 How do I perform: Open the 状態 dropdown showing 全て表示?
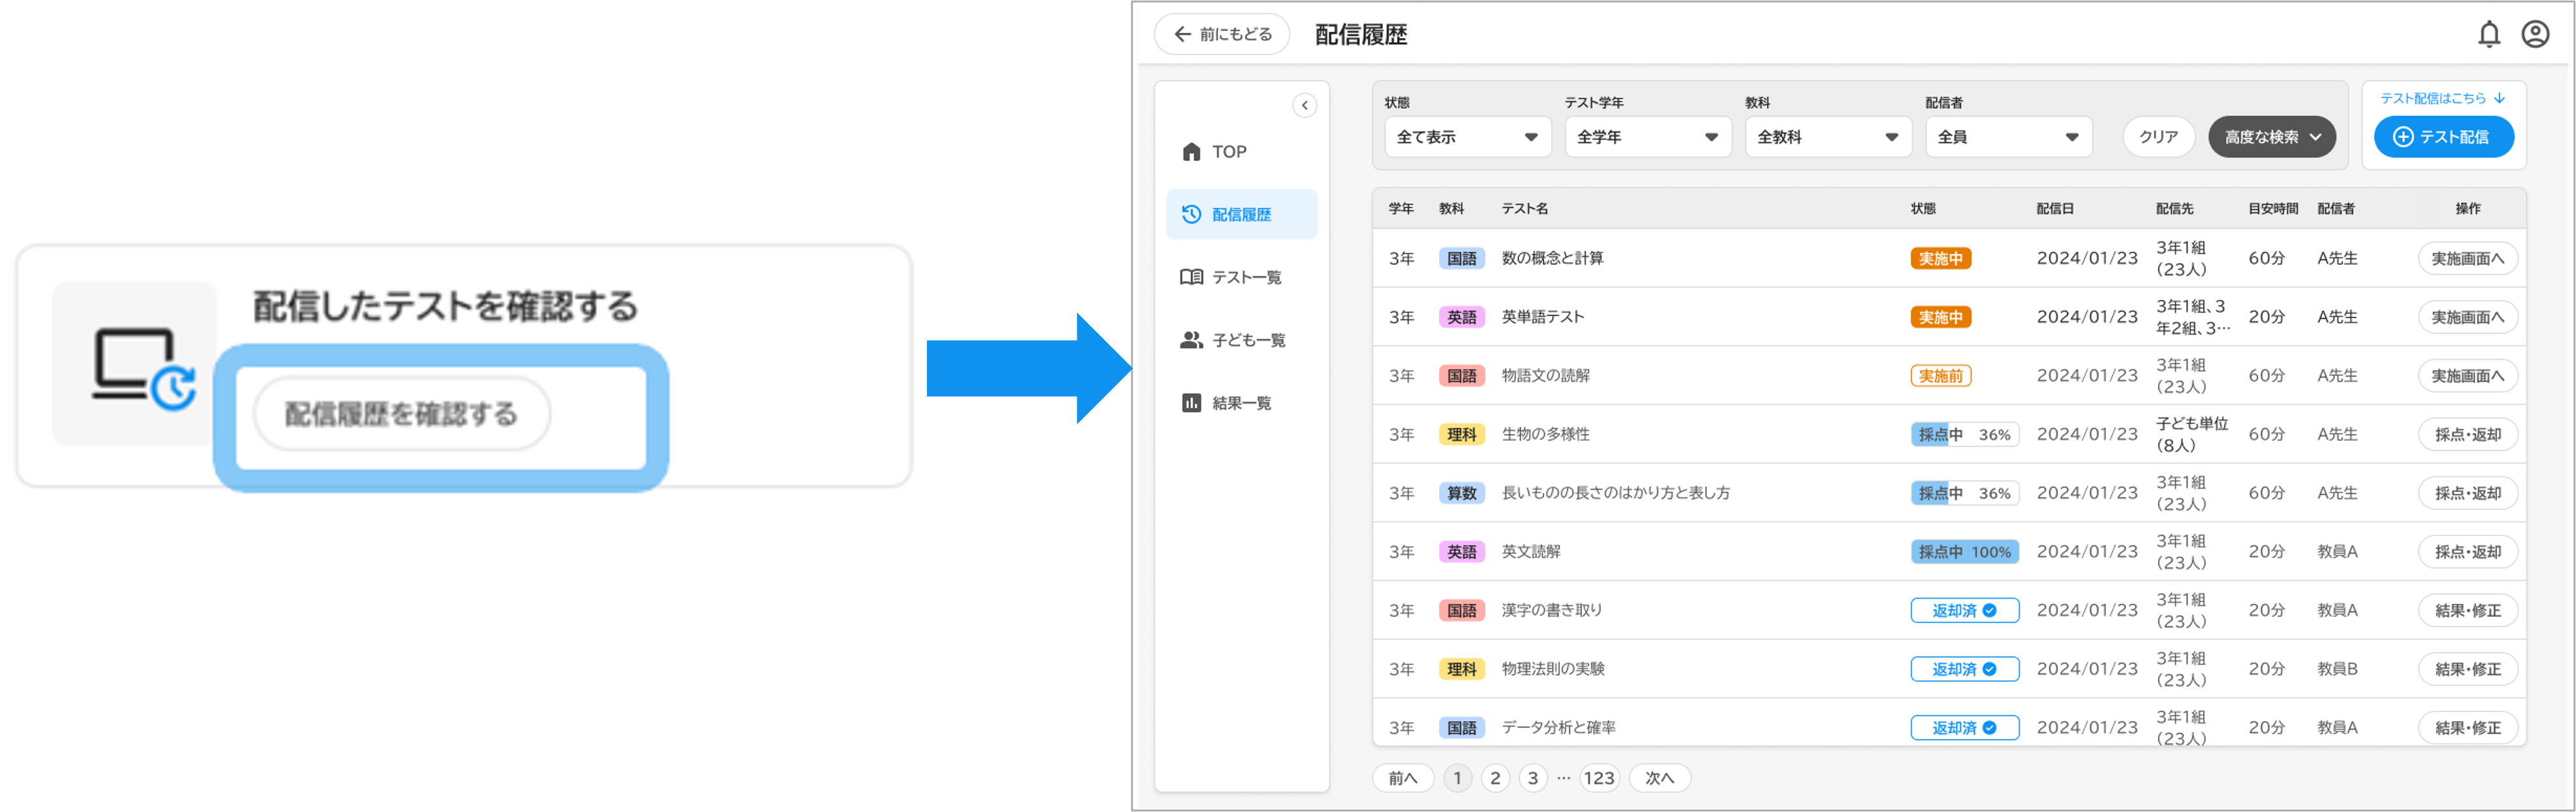click(x=1467, y=138)
